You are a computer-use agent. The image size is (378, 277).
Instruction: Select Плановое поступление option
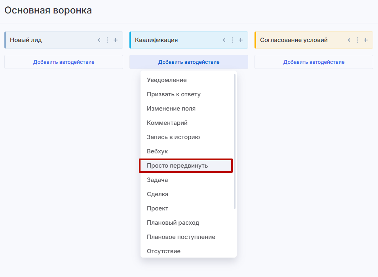[x=181, y=237]
